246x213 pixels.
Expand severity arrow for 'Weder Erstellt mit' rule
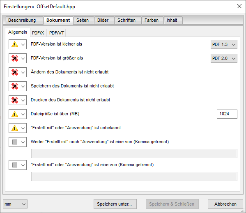[23, 142]
